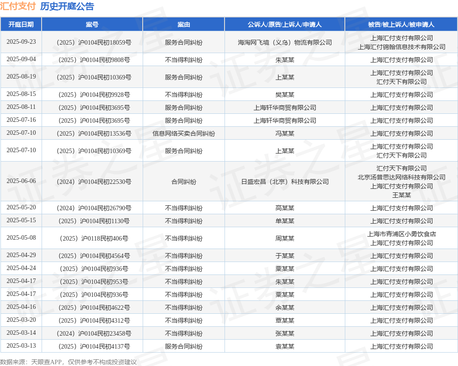Screen dimensions: 458x366
Task: Select case number 沪0104民初9928号
Action: click(94, 95)
